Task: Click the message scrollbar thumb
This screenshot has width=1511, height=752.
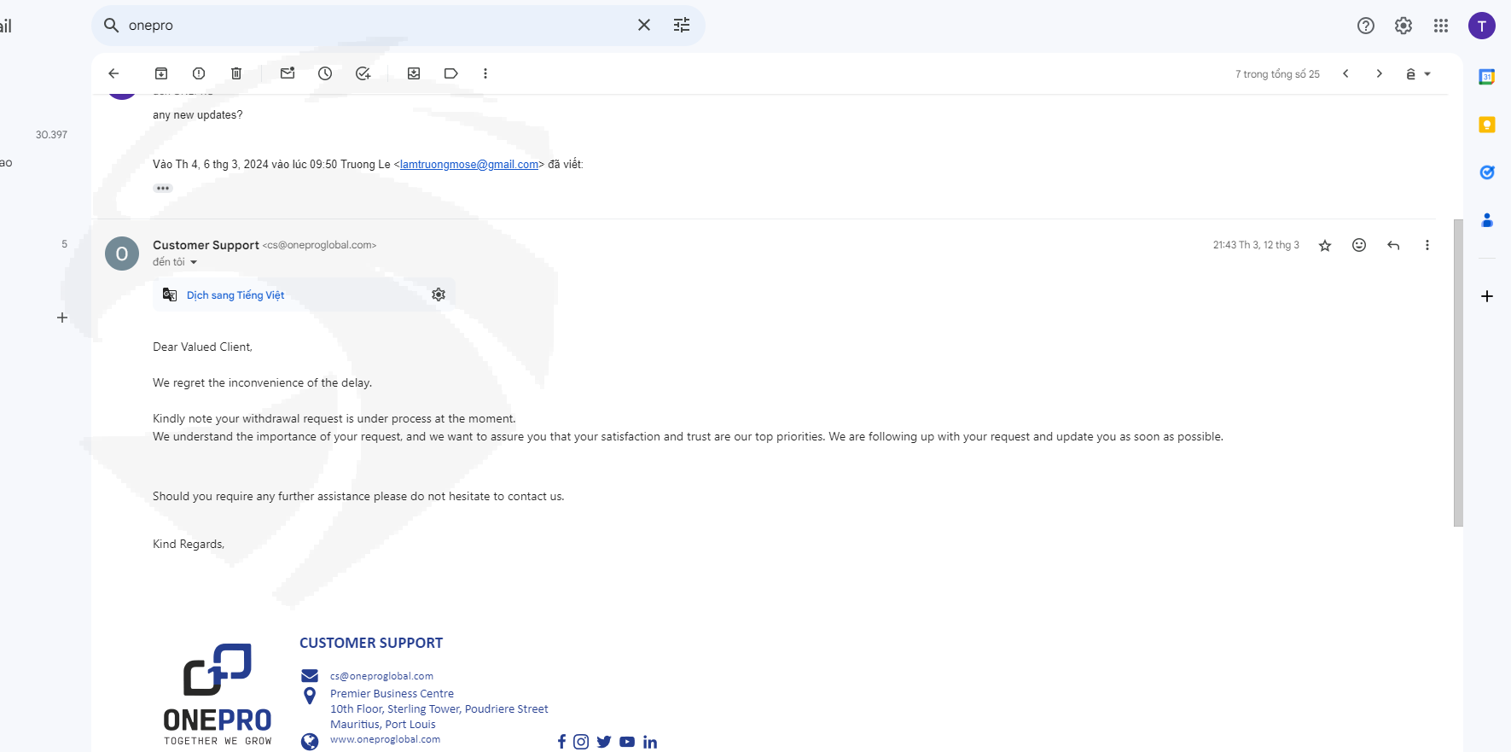Action: [1458, 373]
